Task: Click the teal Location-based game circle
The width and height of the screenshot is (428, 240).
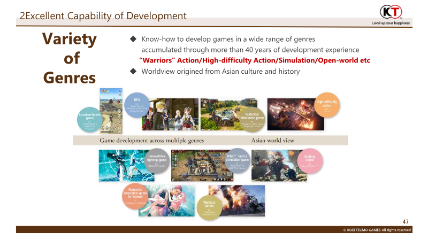Action: [90, 119]
